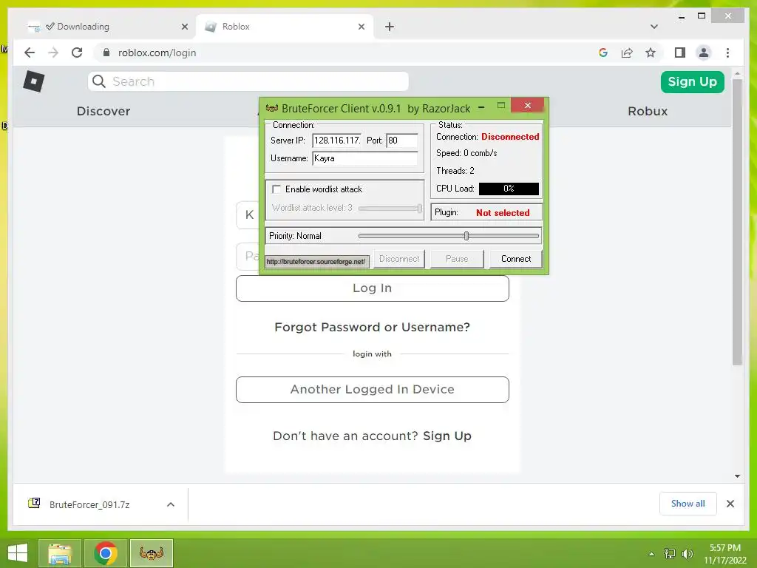
Task: Click BruteForcer_091.7z file icon in downloads bar
Action: [34, 503]
